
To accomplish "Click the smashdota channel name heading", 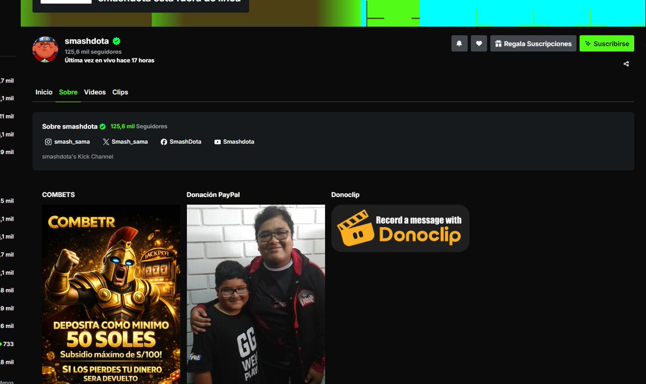I will click(87, 41).
